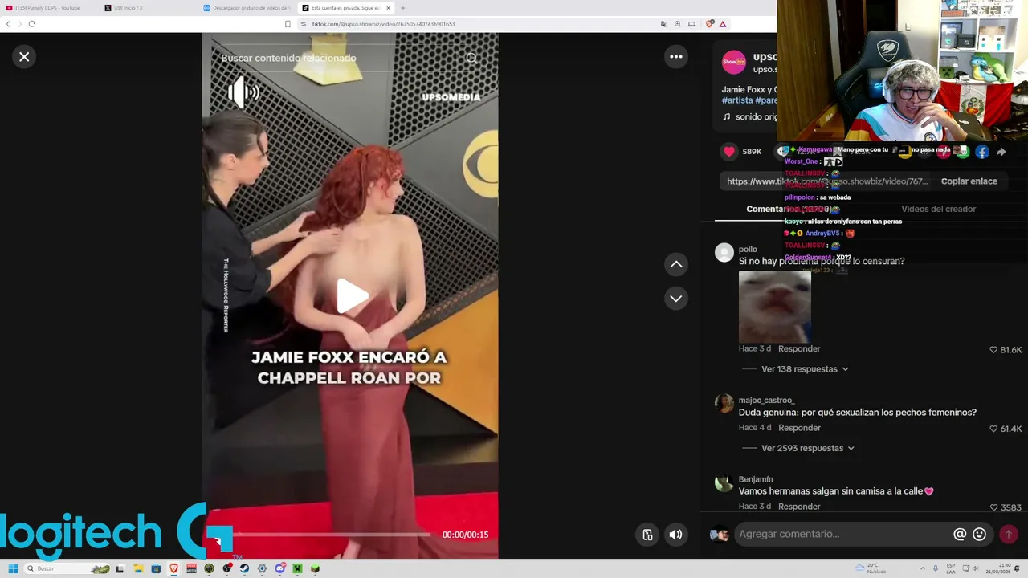The height and width of the screenshot is (578, 1028).
Task: Switch to the Pumply CLIPS YouTube tab
Action: (48, 8)
